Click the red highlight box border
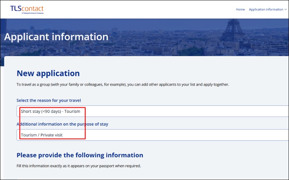The width and height of the screenshot is (289, 180). click(x=85, y=122)
